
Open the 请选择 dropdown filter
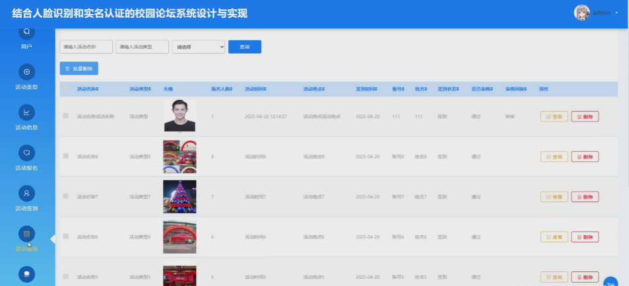[199, 47]
